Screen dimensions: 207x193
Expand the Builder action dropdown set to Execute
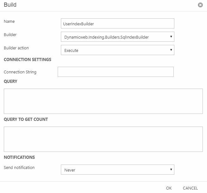coord(117,50)
